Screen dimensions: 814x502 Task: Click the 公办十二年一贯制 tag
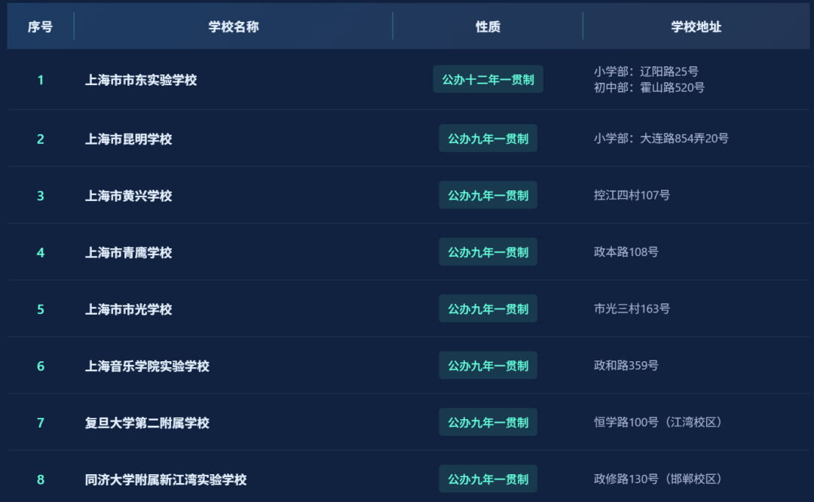pos(488,80)
